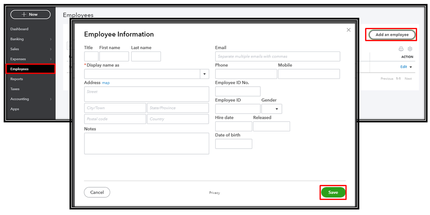The image size is (430, 215).
Task: Click the First name input field
Action: point(114,56)
